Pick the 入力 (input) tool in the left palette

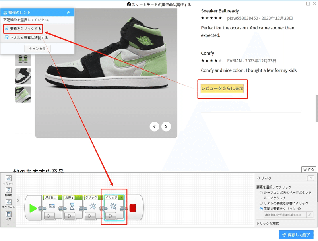(8, 216)
